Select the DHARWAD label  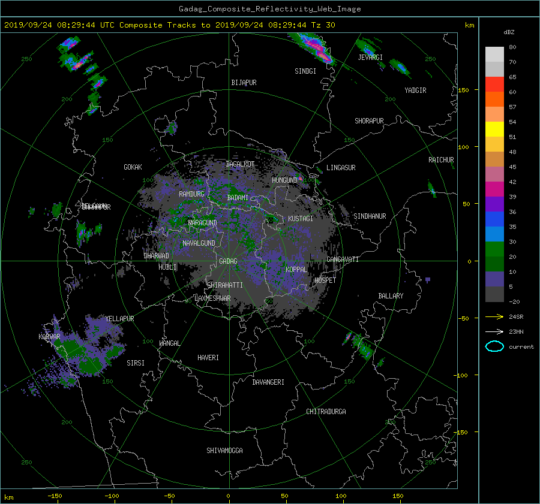156,256
